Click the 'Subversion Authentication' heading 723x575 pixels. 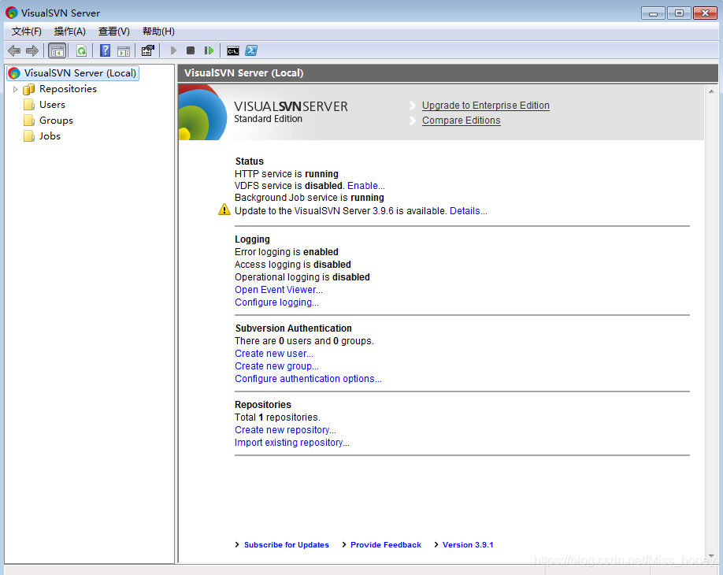click(x=293, y=328)
